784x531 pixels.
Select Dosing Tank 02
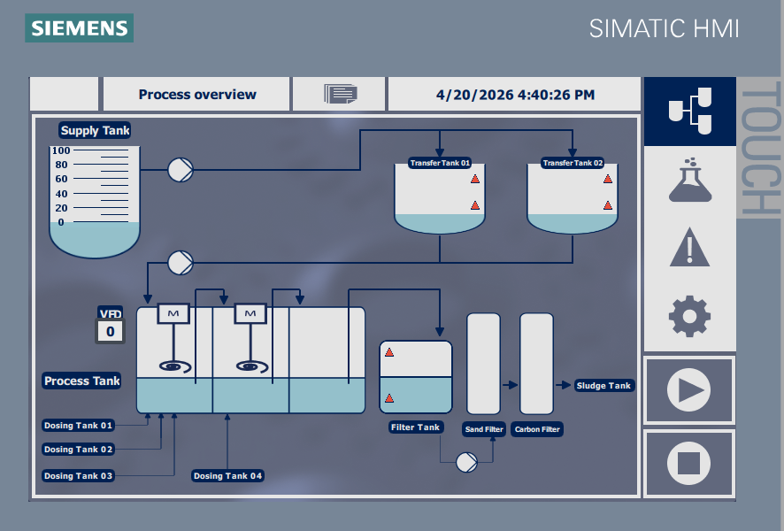78,450
